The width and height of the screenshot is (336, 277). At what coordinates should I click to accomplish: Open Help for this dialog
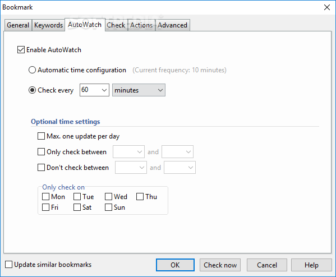[x=311, y=265]
